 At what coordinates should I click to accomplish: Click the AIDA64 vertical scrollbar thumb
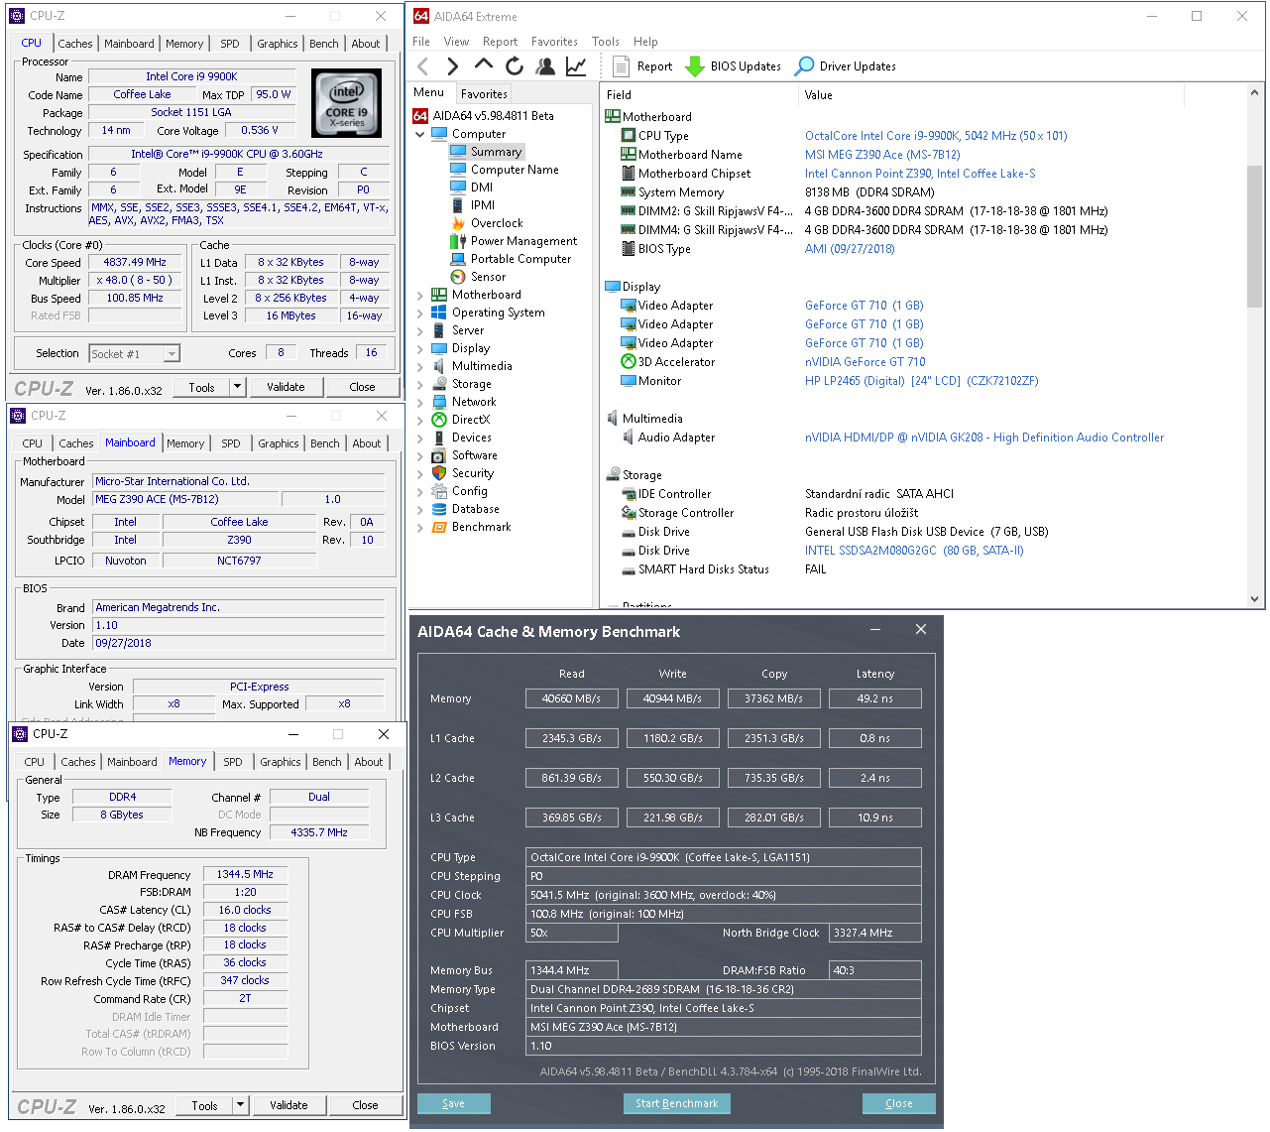(x=1255, y=238)
